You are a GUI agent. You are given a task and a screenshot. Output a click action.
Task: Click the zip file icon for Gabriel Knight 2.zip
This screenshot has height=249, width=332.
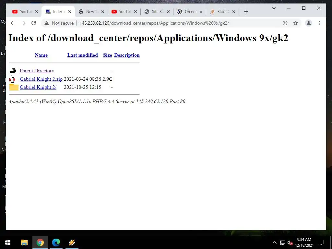(x=13, y=79)
